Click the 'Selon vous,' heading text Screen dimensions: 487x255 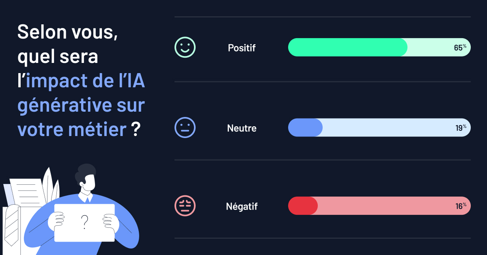tap(68, 32)
